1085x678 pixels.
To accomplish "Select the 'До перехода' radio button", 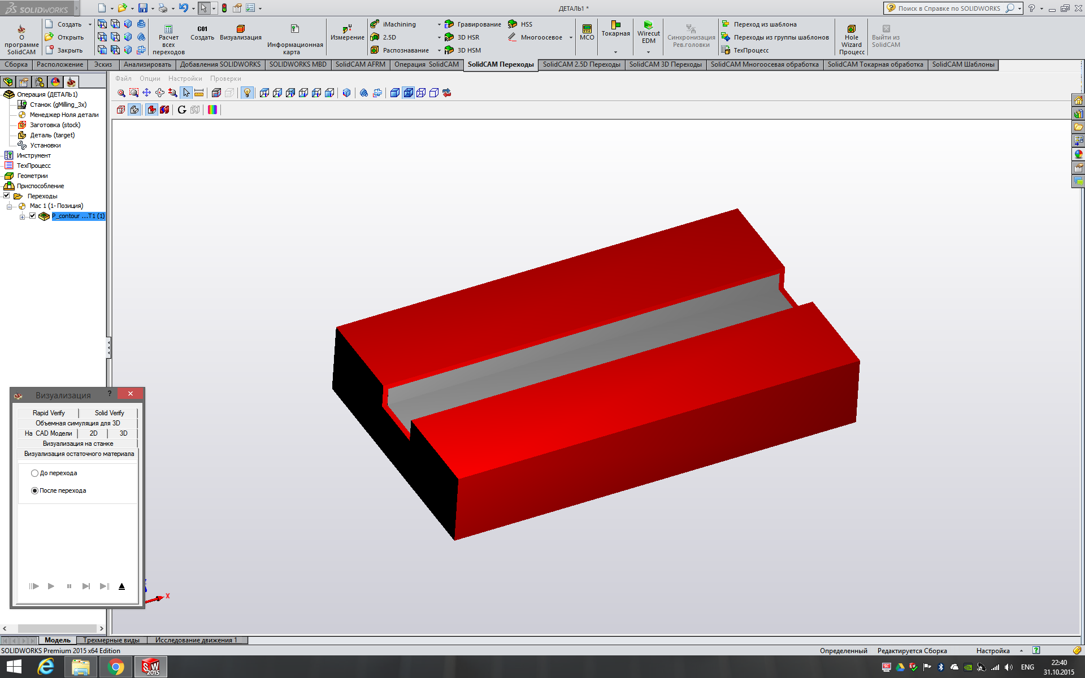I will [x=35, y=473].
